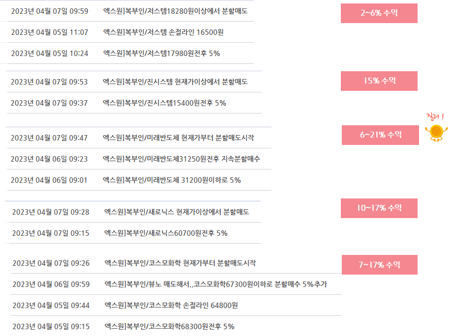
Task: Open 미래반도체 현재가부터 분할매도시작 message
Action: tap(179, 138)
